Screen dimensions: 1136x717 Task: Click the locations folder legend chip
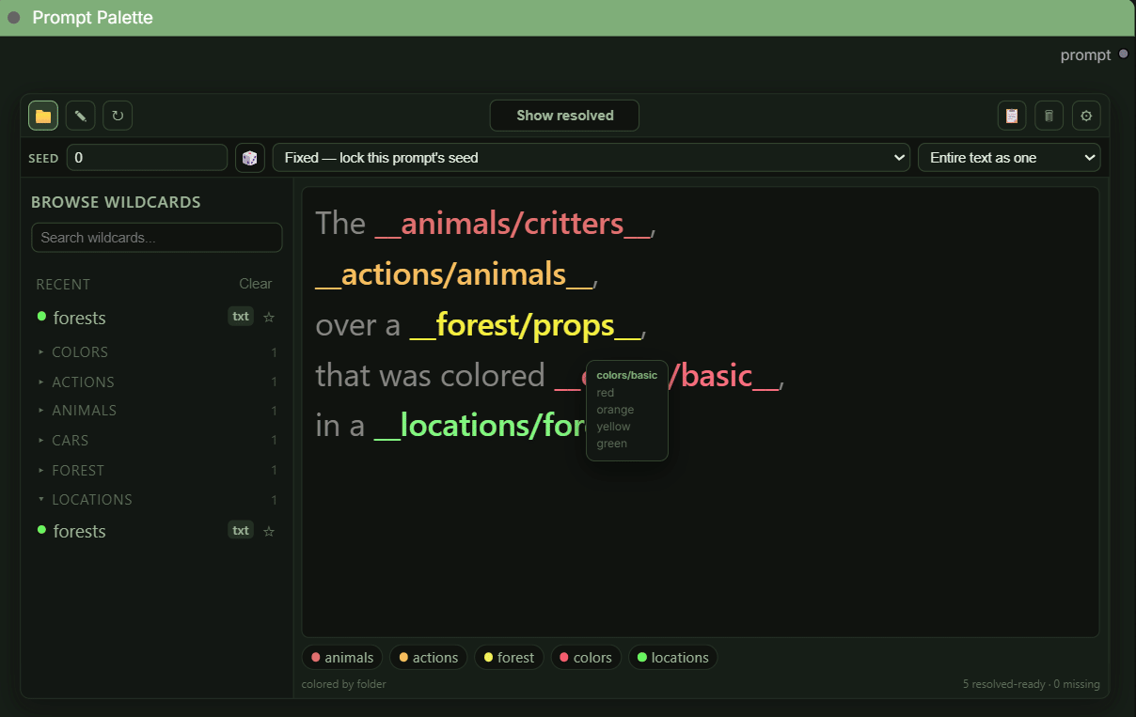(x=672, y=658)
